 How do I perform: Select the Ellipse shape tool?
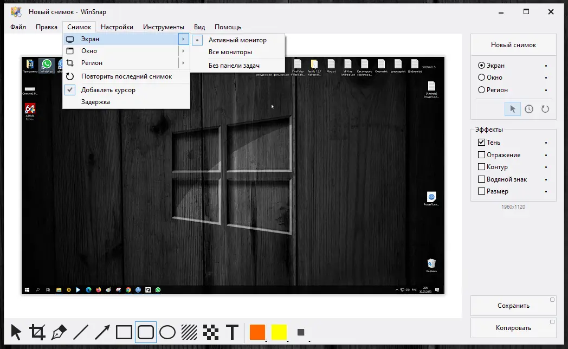pyautogui.click(x=167, y=332)
